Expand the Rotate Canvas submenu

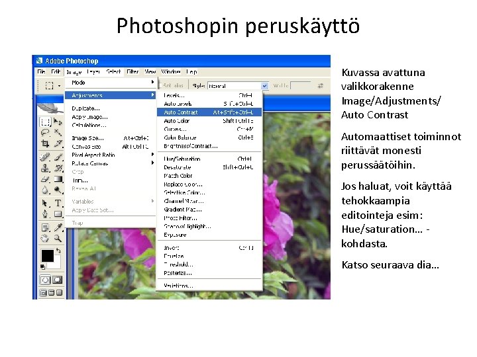111,163
